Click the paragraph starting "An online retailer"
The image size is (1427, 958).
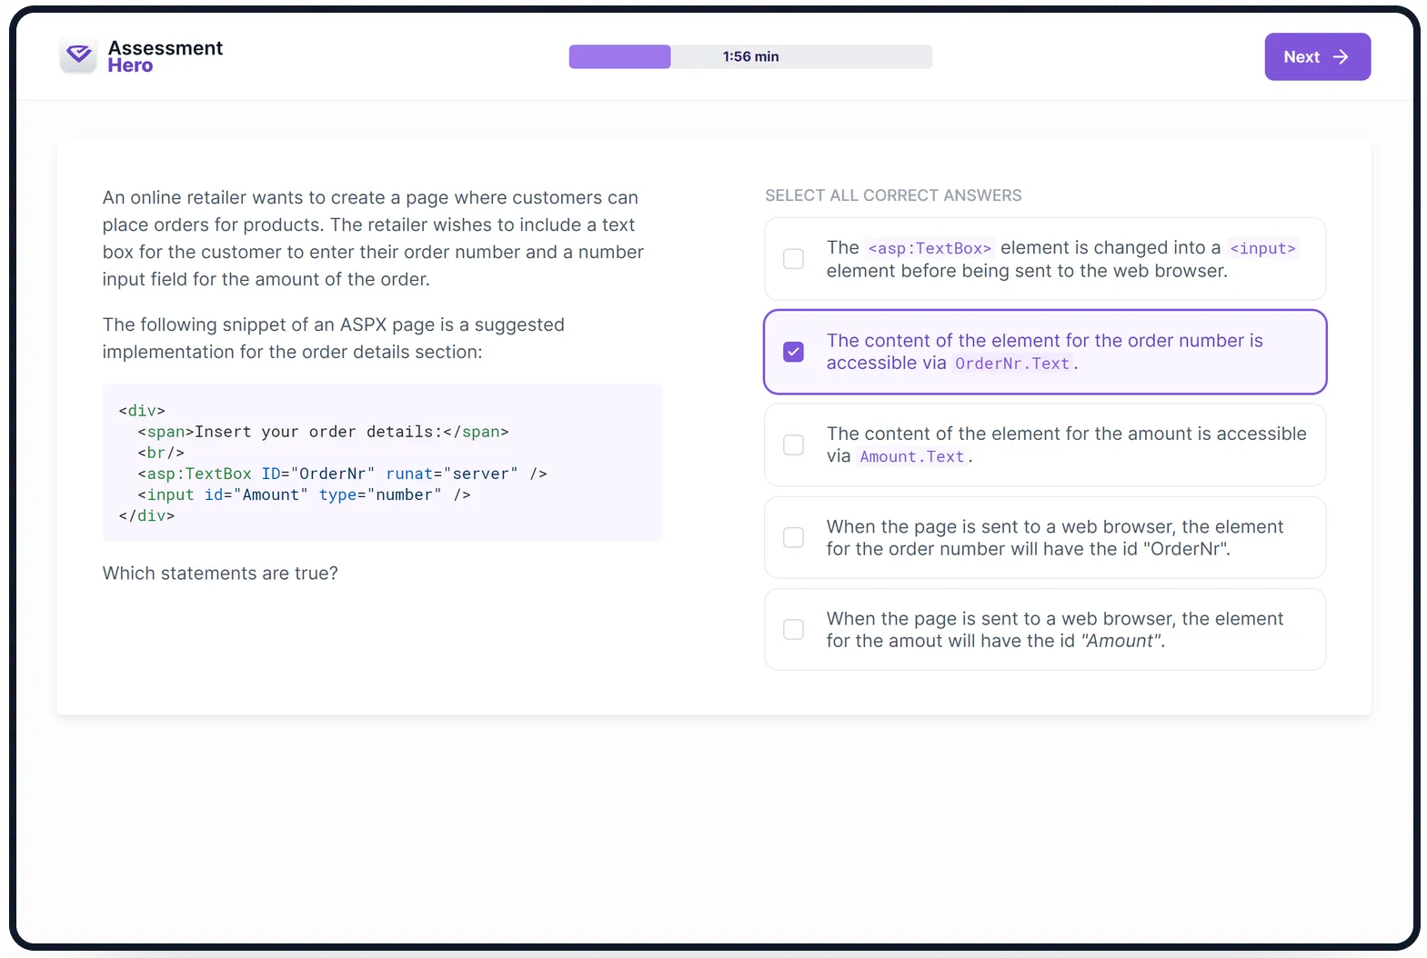[x=373, y=238]
